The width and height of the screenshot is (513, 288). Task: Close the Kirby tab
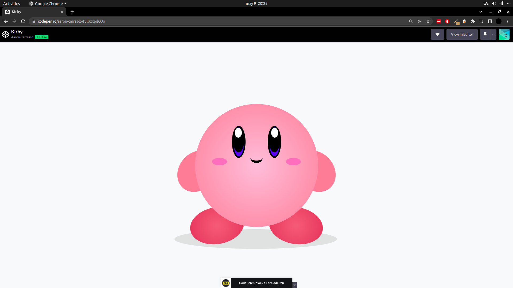point(62,12)
